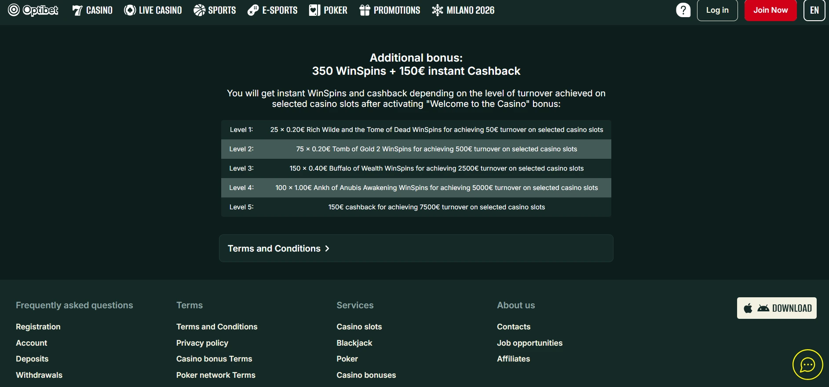
Task: Click the Sports ball icon
Action: tap(199, 10)
